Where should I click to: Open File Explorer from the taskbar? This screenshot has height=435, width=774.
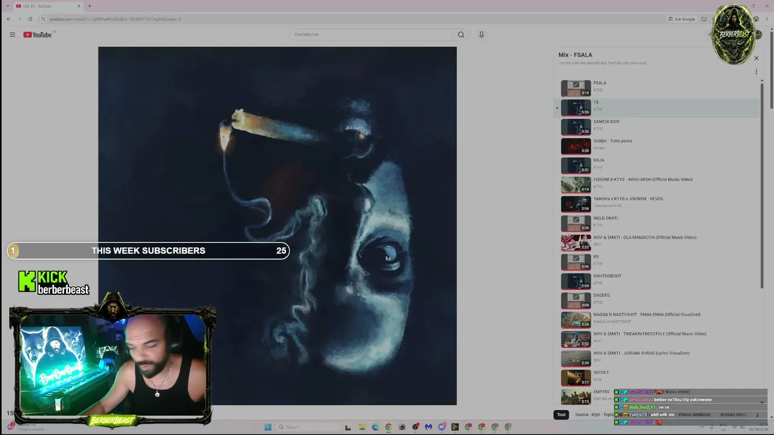362,427
